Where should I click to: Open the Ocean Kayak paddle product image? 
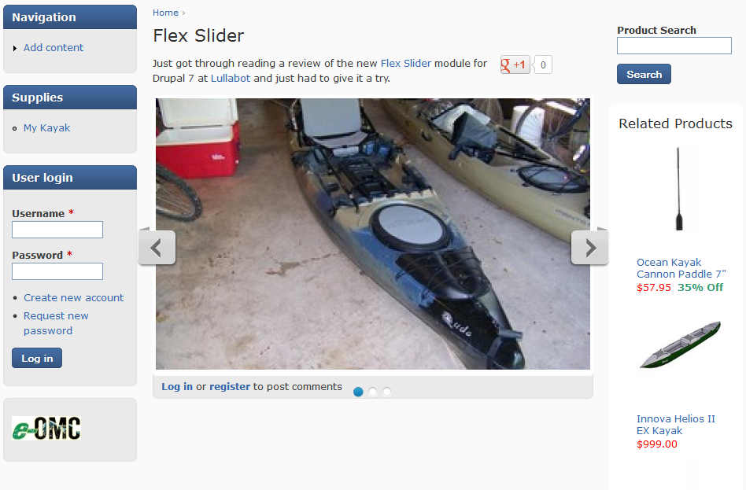click(x=679, y=189)
